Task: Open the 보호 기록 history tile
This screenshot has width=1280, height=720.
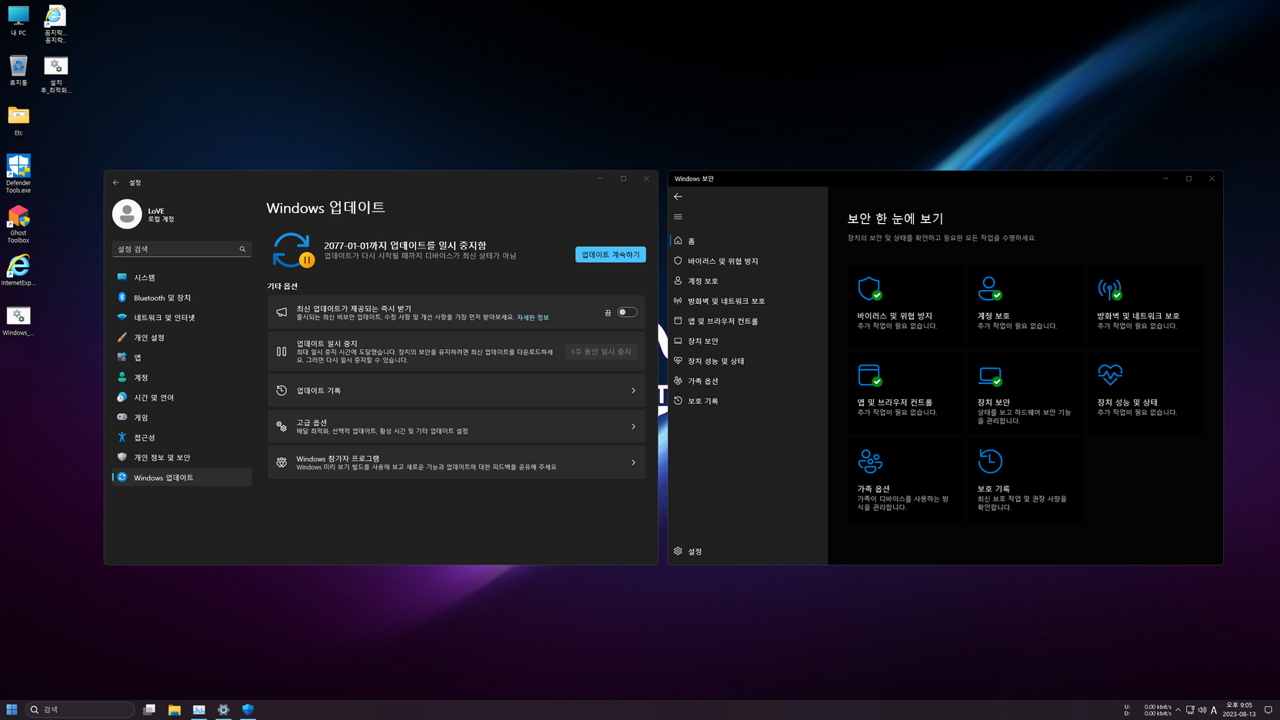Action: tap(1025, 480)
